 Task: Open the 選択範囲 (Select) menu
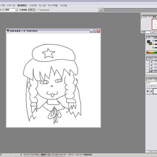pyautogui.click(x=22, y=6)
